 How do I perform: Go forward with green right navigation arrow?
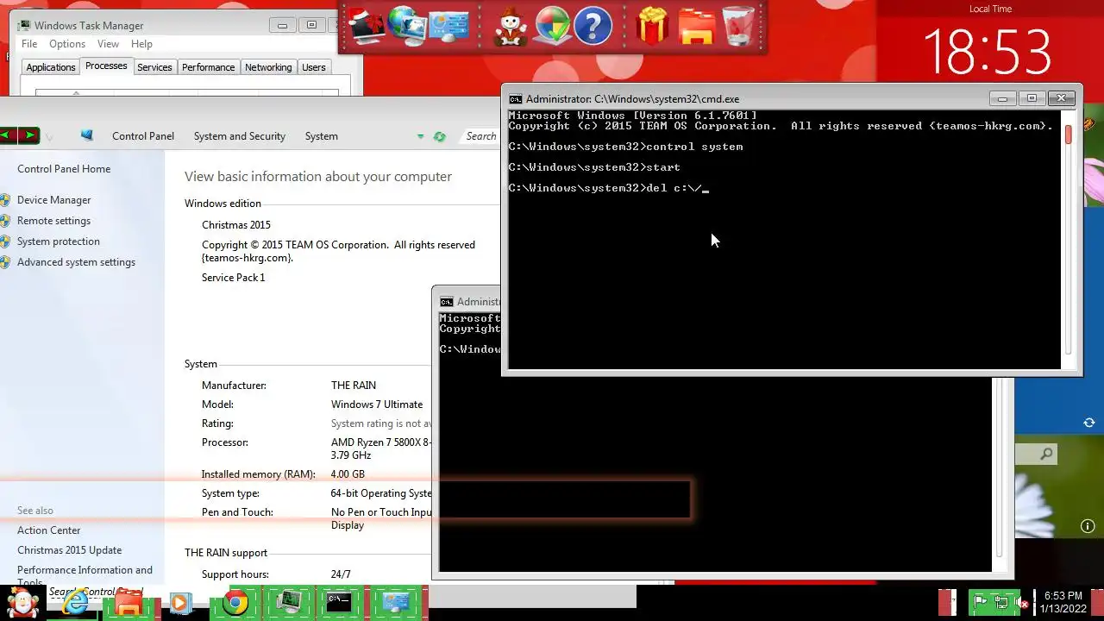[29, 135]
